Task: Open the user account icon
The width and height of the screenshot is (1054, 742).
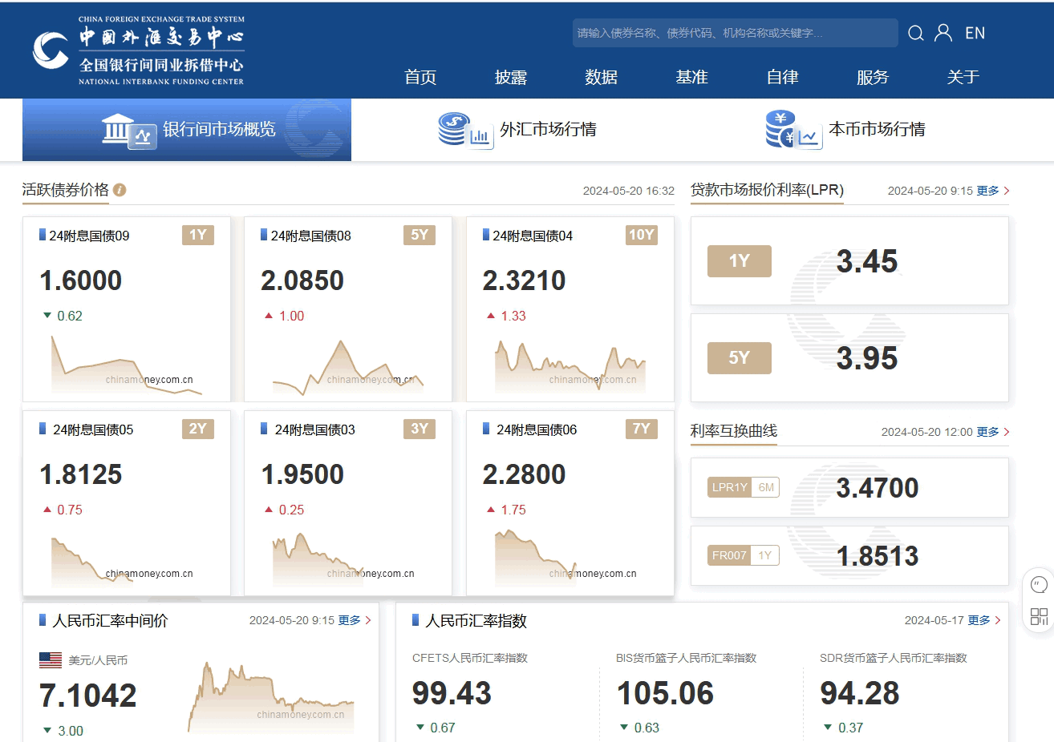Action: (x=943, y=33)
